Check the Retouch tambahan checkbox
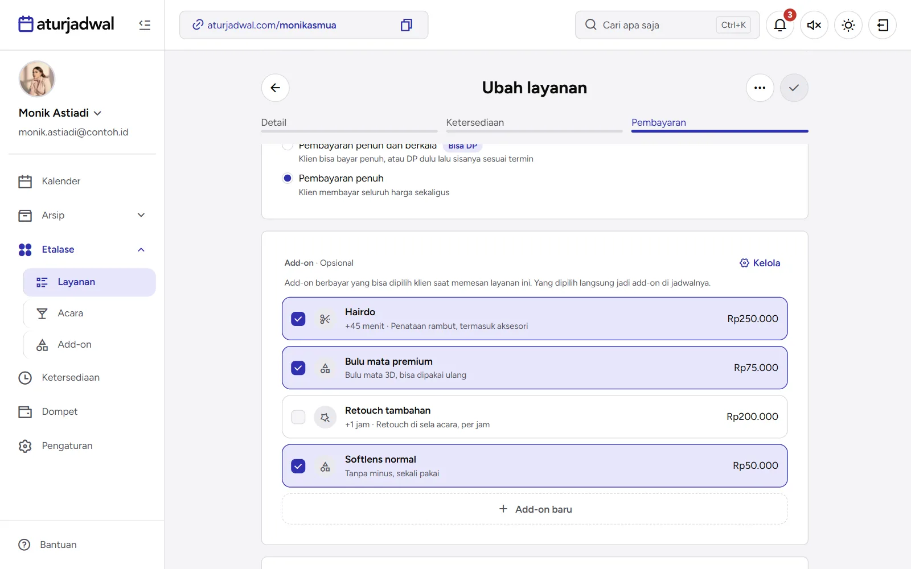Screen dimensions: 911x569 point(298,417)
